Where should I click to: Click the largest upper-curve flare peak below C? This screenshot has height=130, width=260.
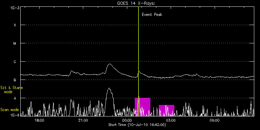[x=109, y=64]
